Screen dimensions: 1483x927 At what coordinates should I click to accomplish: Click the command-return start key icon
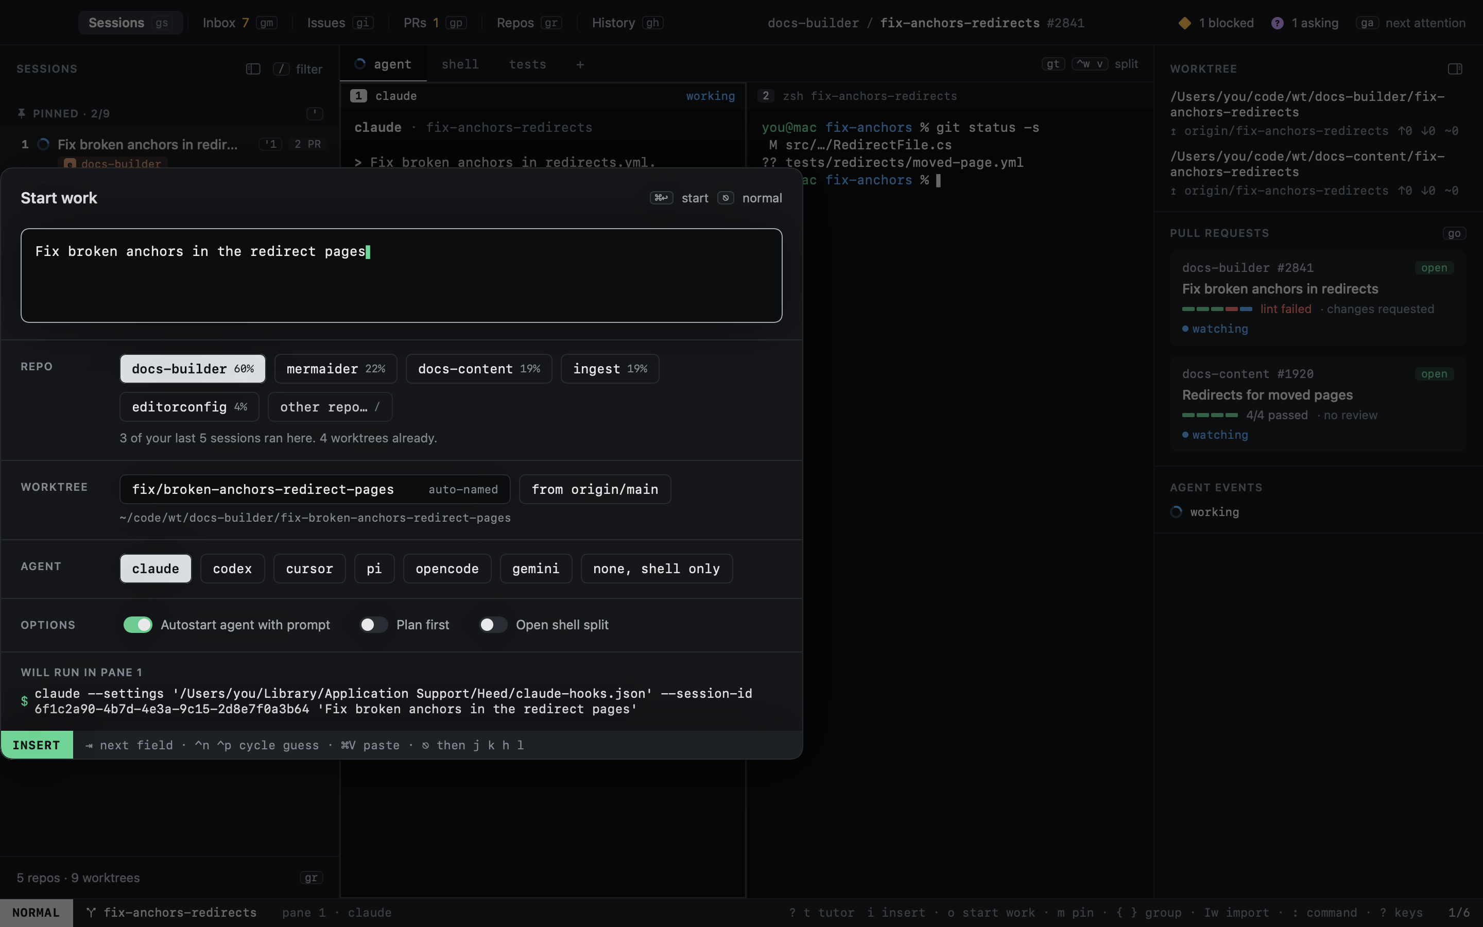click(661, 198)
